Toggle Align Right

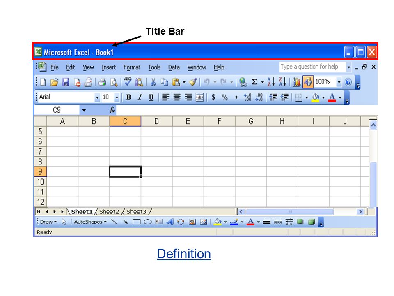188,97
